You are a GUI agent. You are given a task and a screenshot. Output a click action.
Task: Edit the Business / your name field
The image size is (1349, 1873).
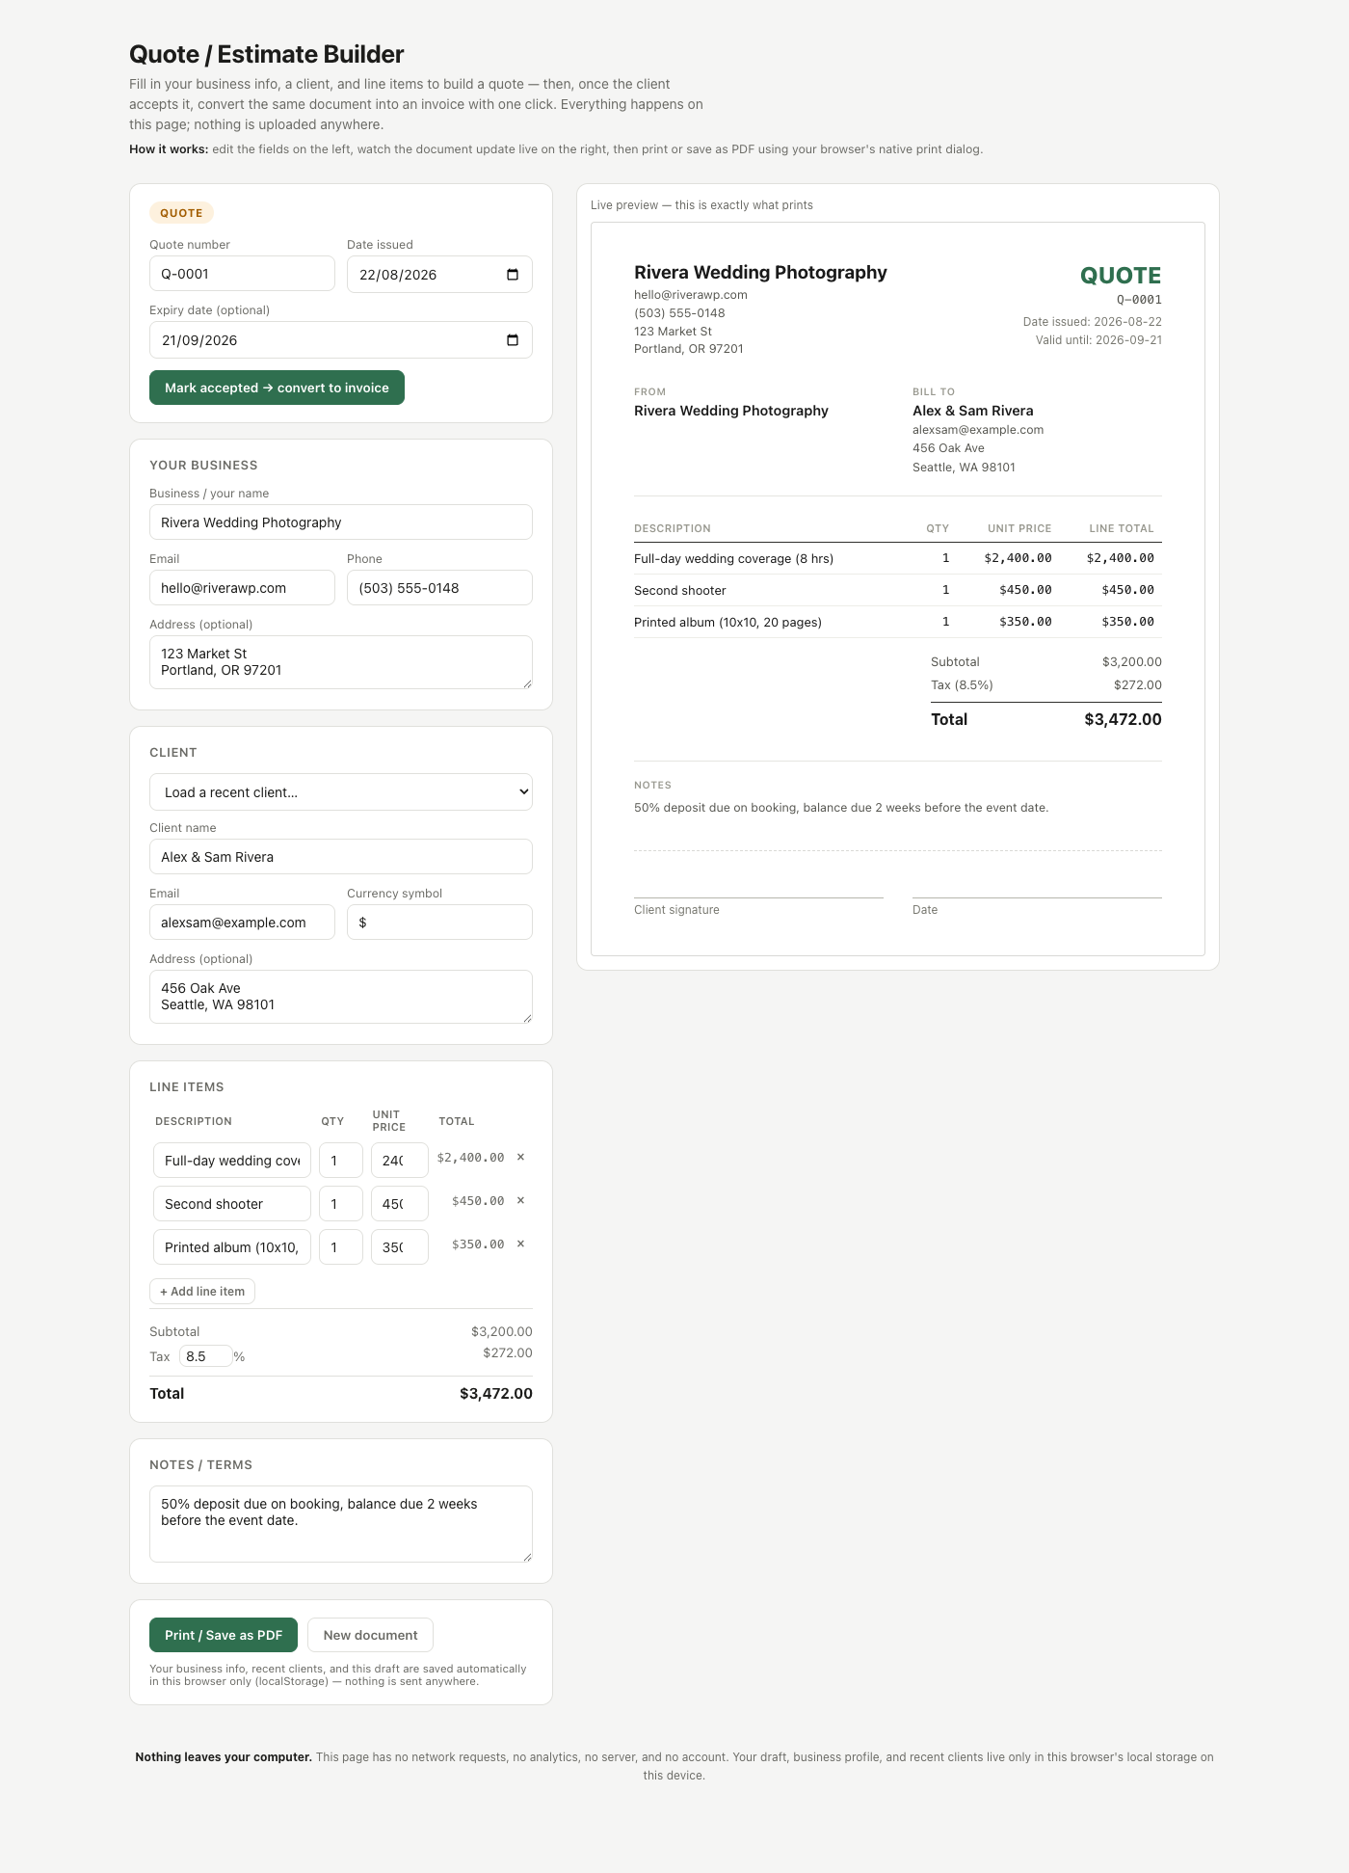click(x=341, y=522)
